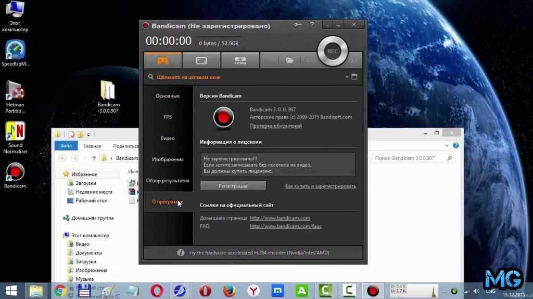533x299 pixels.
Task: Open the FPS settings section
Action: [168, 117]
